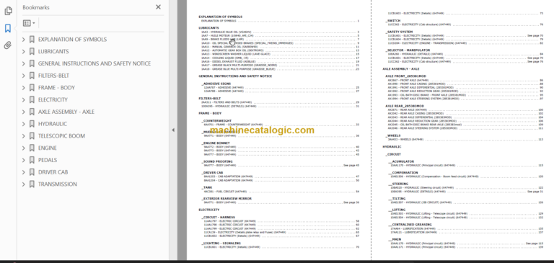Image resolution: width=554 pixels, height=263 pixels.
Task: Click 'AXLE FRONT_285381MOD' subheading
Action: (405, 76)
